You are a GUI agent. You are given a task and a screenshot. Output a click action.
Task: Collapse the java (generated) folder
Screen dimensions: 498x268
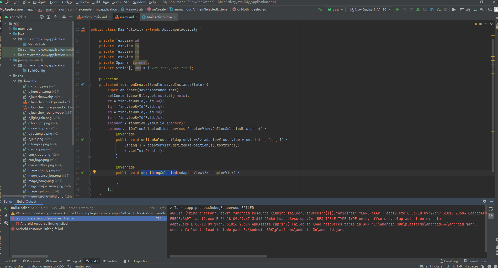tap(10, 60)
